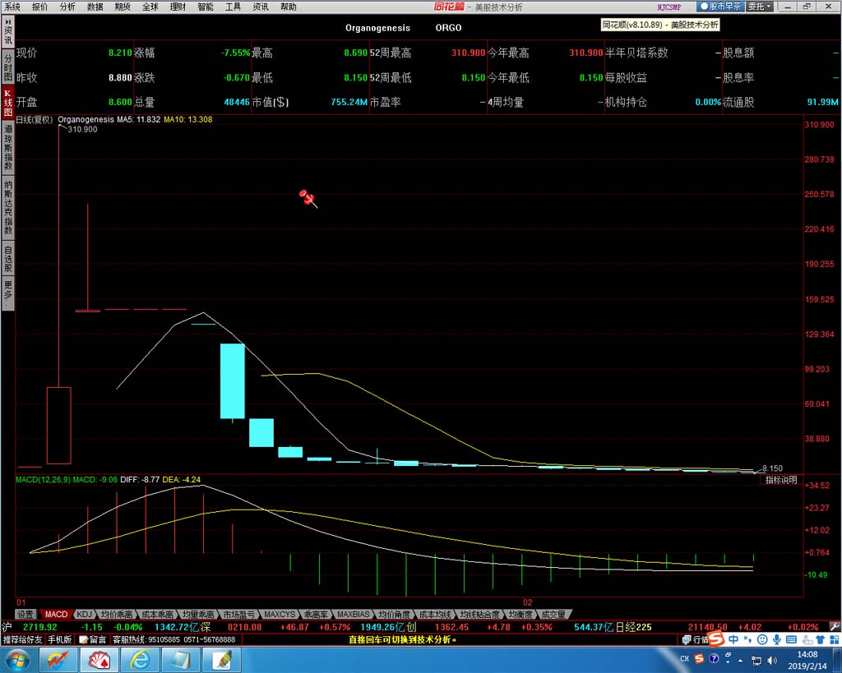Open the 理财 menu
The image size is (842, 673).
178,7
